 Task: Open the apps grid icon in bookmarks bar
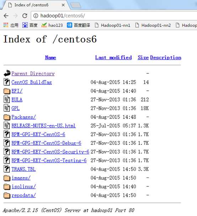pos(6,25)
